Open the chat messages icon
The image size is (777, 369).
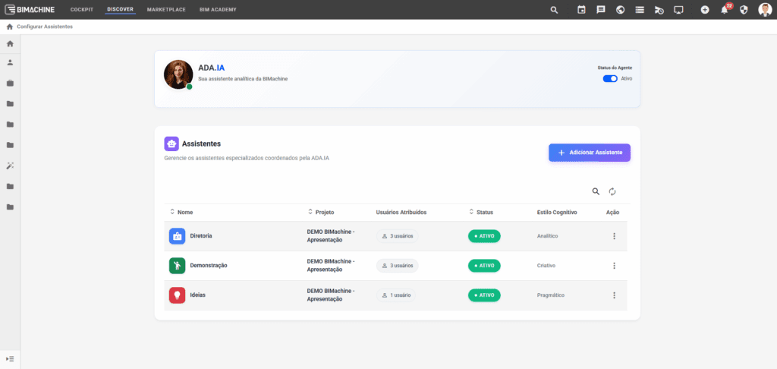601,10
